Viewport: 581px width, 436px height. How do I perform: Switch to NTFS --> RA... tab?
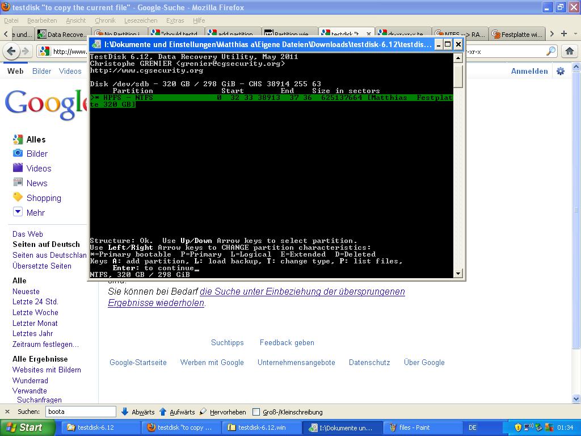[460, 34]
